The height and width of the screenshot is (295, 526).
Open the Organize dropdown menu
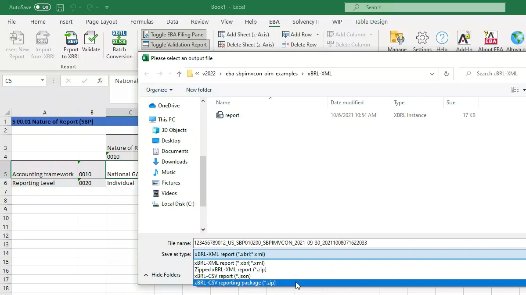[159, 90]
